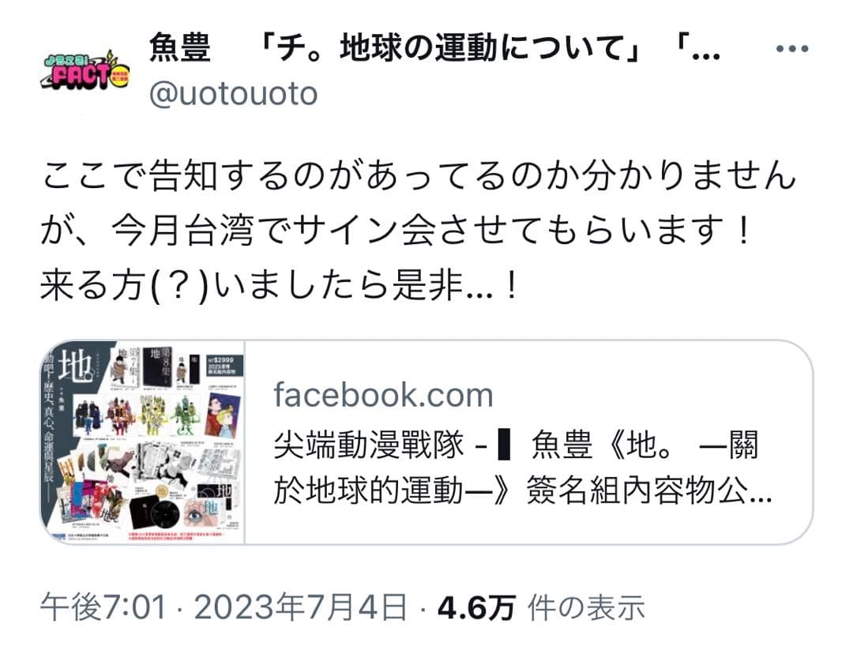The image size is (853, 665).
Task: Click the NT$2999 price tag in preview
Action: coord(224,366)
